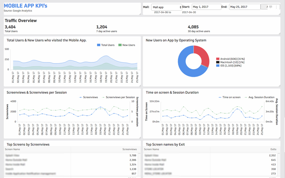Toggle Screenviews per Session legend entry

(x=118, y=97)
